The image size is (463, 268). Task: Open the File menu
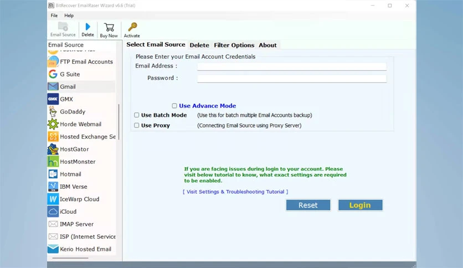pyautogui.click(x=54, y=16)
